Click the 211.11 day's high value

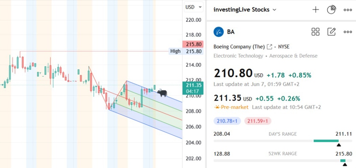[x=344, y=134]
